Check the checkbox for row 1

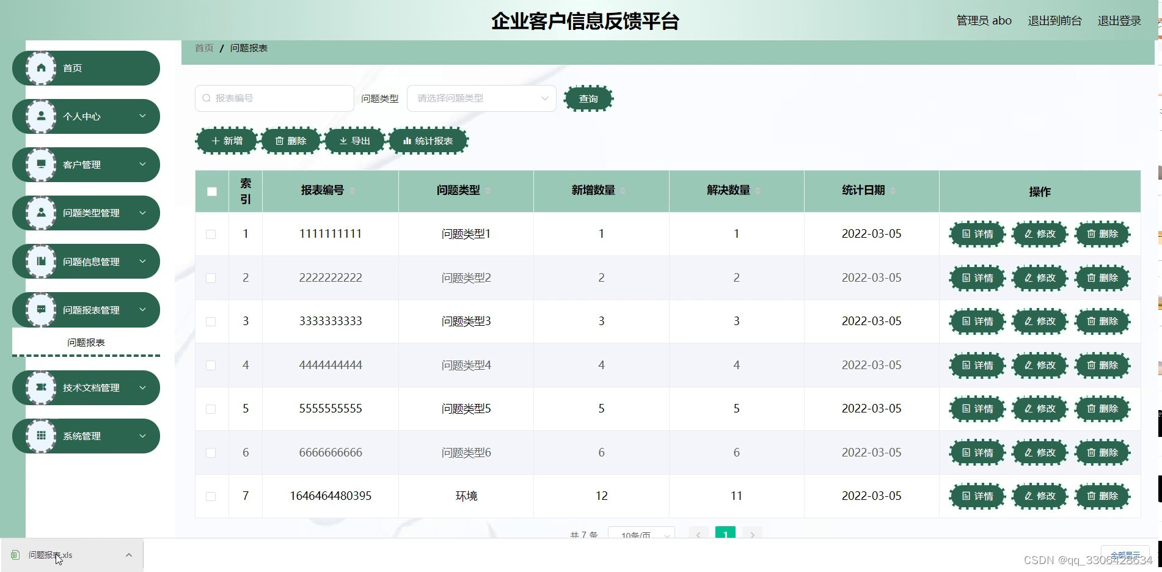click(x=211, y=234)
